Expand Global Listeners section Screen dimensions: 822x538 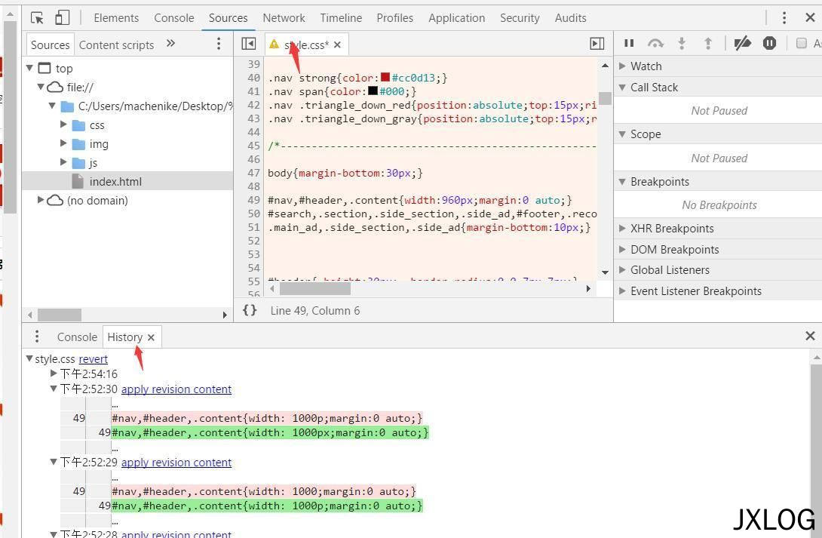[x=622, y=270]
